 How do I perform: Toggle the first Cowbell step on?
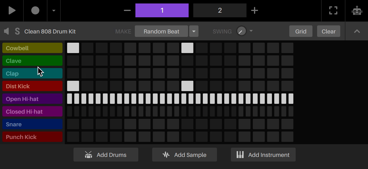coord(73,48)
